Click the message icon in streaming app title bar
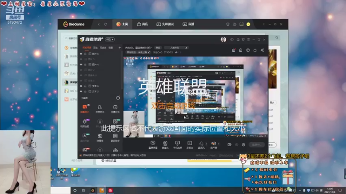 click(232, 40)
